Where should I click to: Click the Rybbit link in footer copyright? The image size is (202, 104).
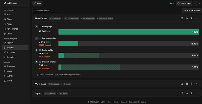point(97,102)
